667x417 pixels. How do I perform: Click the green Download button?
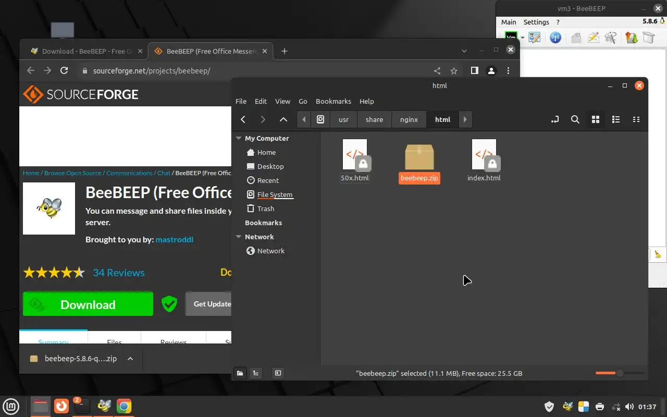click(88, 304)
